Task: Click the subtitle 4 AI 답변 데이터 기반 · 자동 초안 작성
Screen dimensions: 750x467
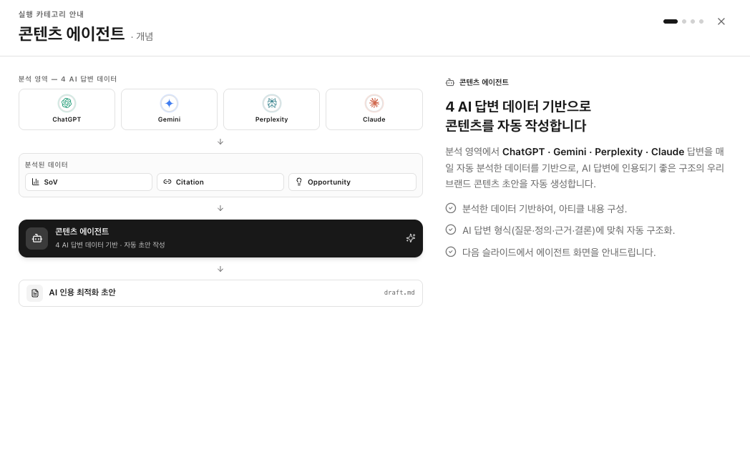Action: click(x=110, y=245)
